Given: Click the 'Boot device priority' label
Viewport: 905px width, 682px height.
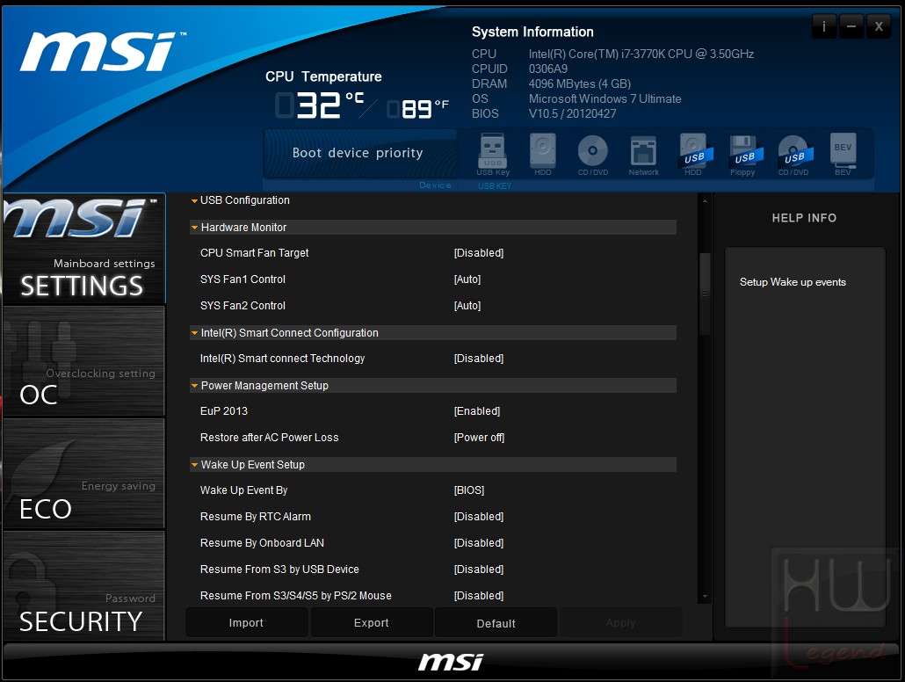Looking at the screenshot, I should point(358,153).
